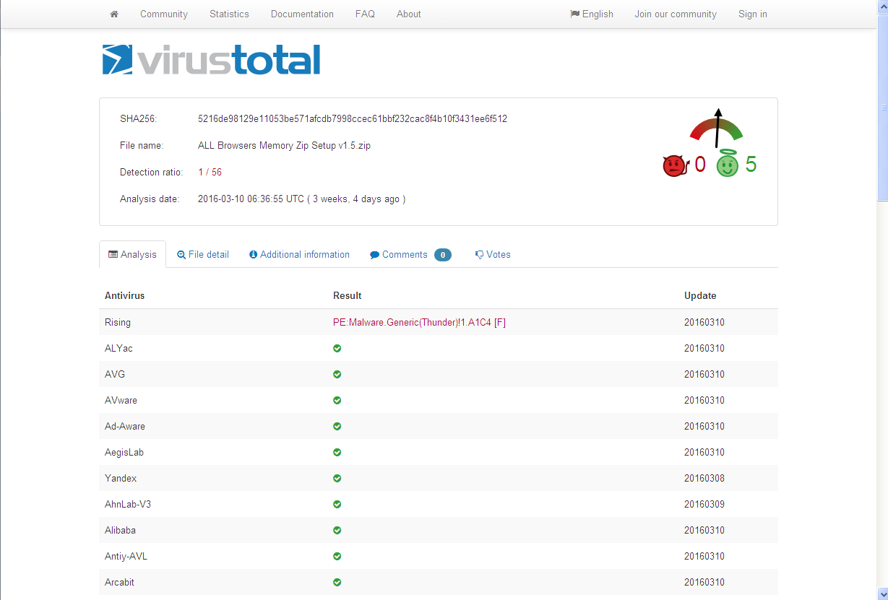Click the green check icon for Yandex
The image size is (888, 600).
click(337, 478)
